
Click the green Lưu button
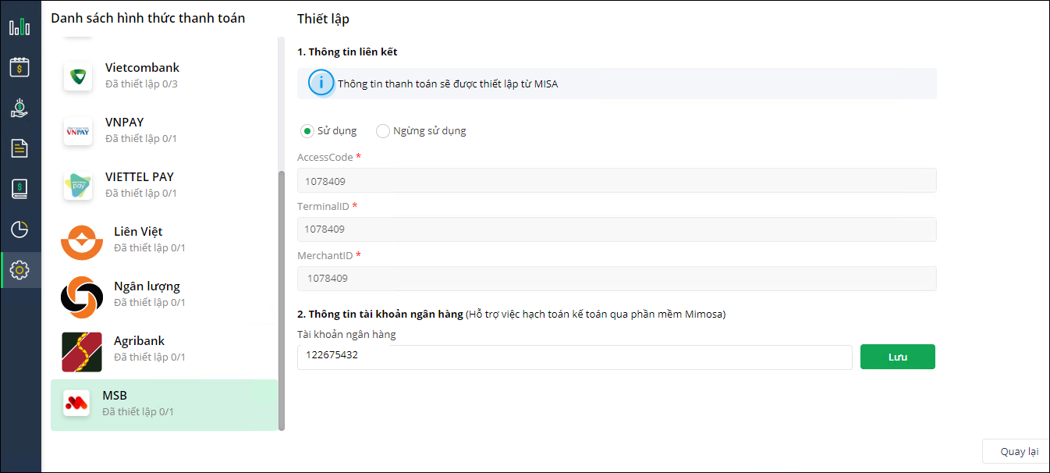pyautogui.click(x=897, y=357)
